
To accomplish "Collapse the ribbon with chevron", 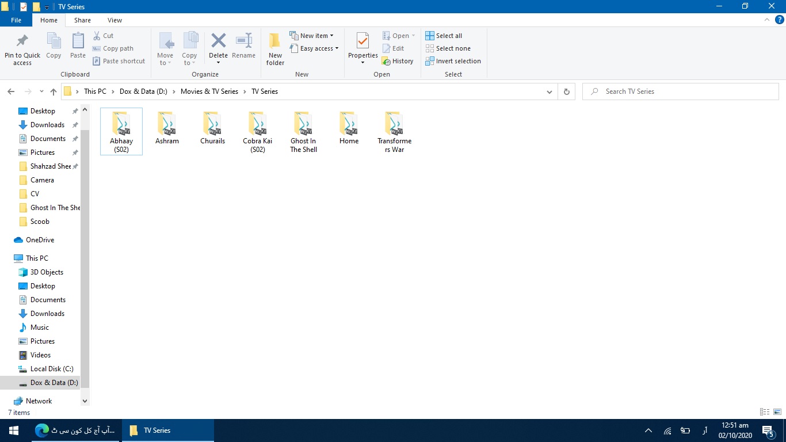I will pyautogui.click(x=767, y=20).
